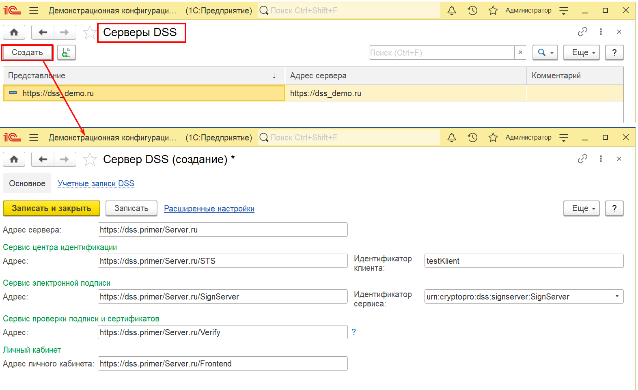Open favorites star in Сервер DSS (создание) title bar
This screenshot has width=638, height=390.
pyautogui.click(x=493, y=138)
